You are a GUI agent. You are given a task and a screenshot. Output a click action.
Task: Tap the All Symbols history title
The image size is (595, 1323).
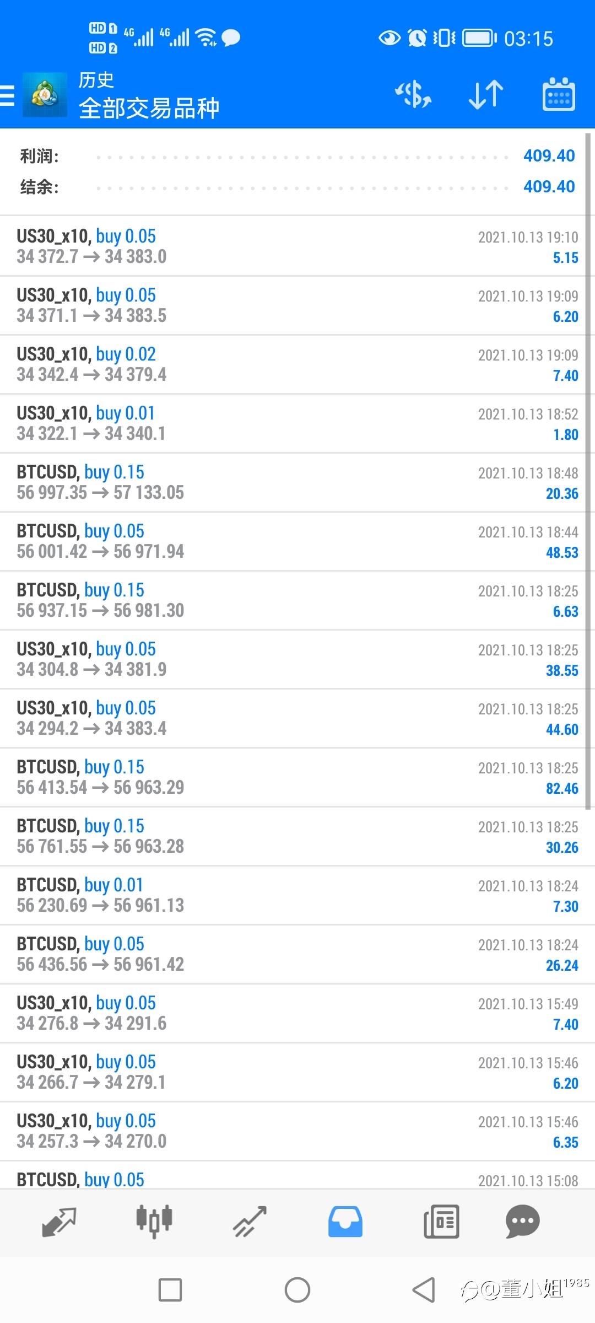point(149,107)
